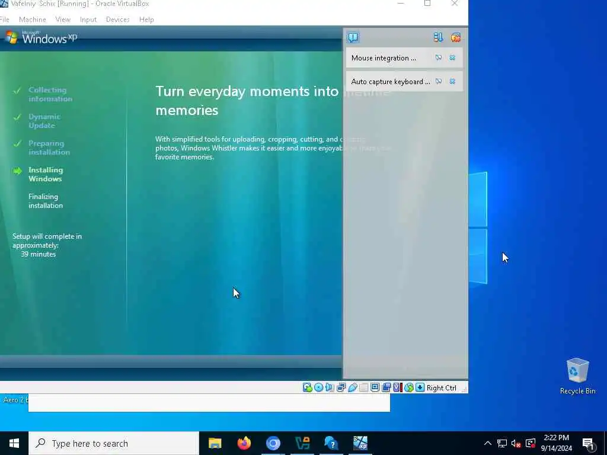Click the audio status icon in VM bar
607x455 pixels.
pyautogui.click(x=330, y=387)
